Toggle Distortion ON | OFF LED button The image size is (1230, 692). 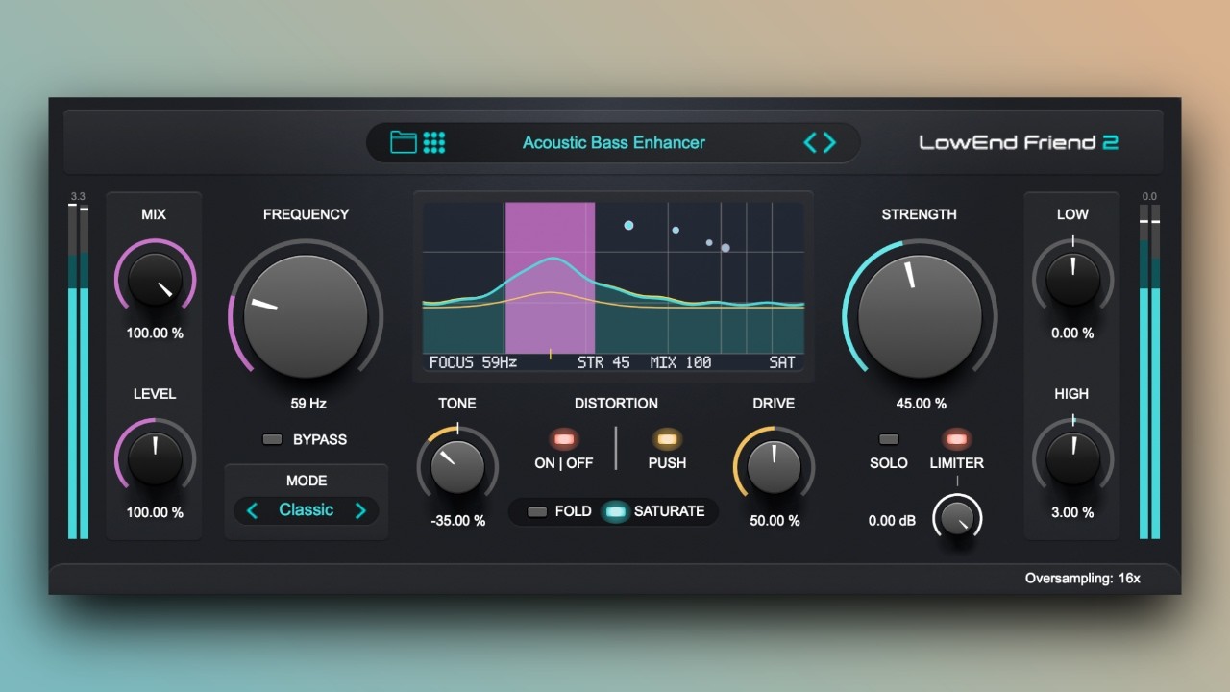pyautogui.click(x=564, y=439)
